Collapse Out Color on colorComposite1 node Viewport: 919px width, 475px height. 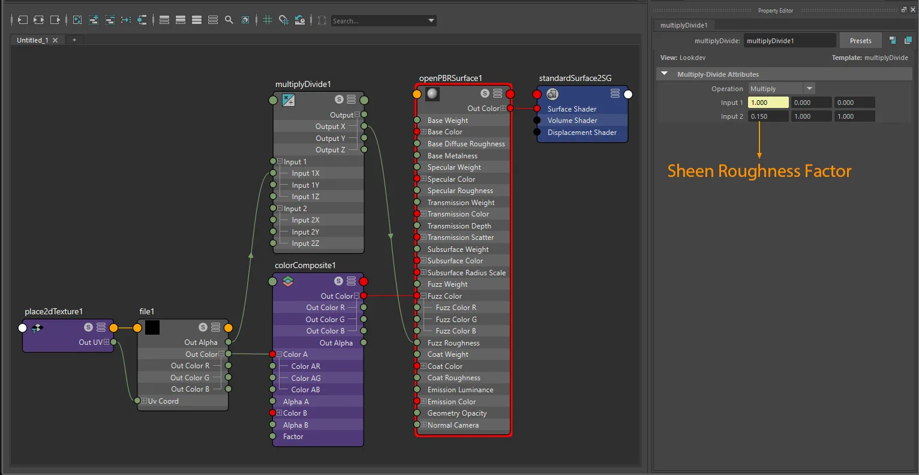click(x=356, y=296)
